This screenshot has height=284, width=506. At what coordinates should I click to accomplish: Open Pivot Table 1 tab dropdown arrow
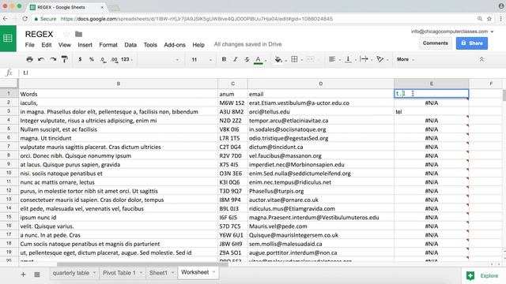pos(141,272)
